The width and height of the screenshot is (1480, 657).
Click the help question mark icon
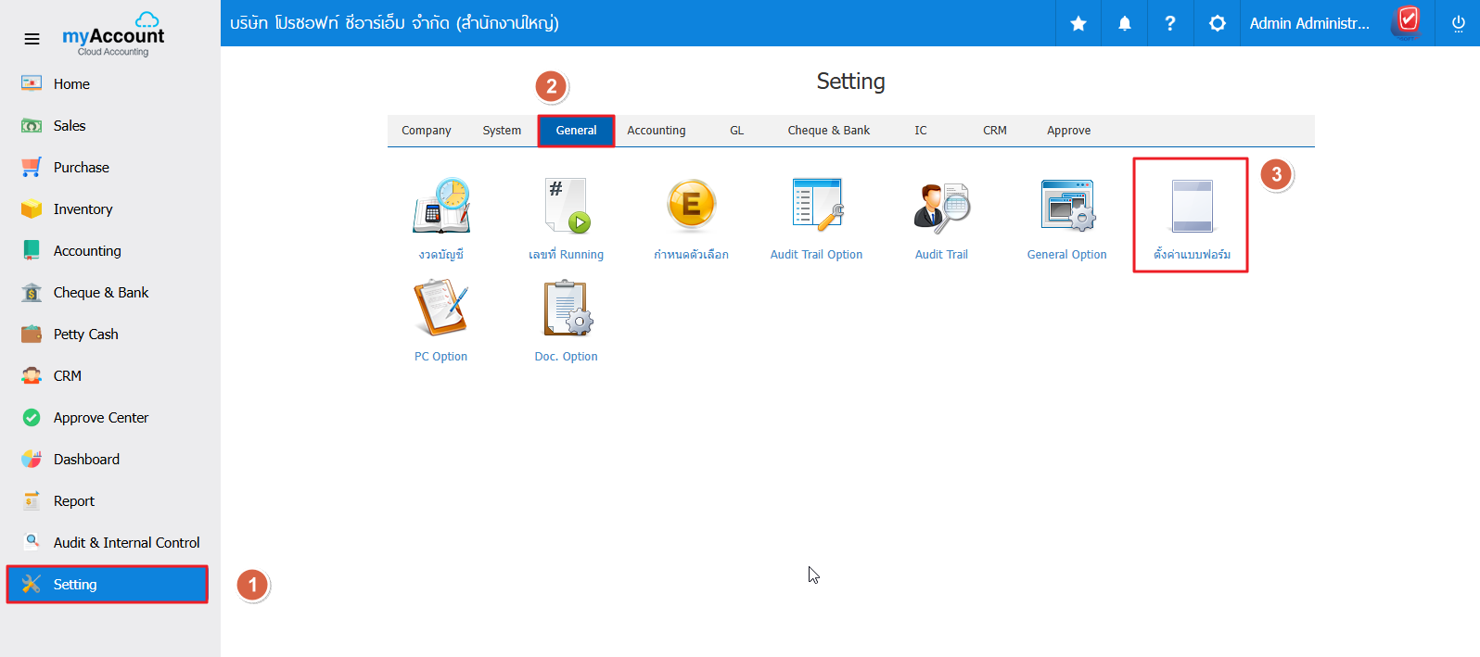tap(1170, 23)
